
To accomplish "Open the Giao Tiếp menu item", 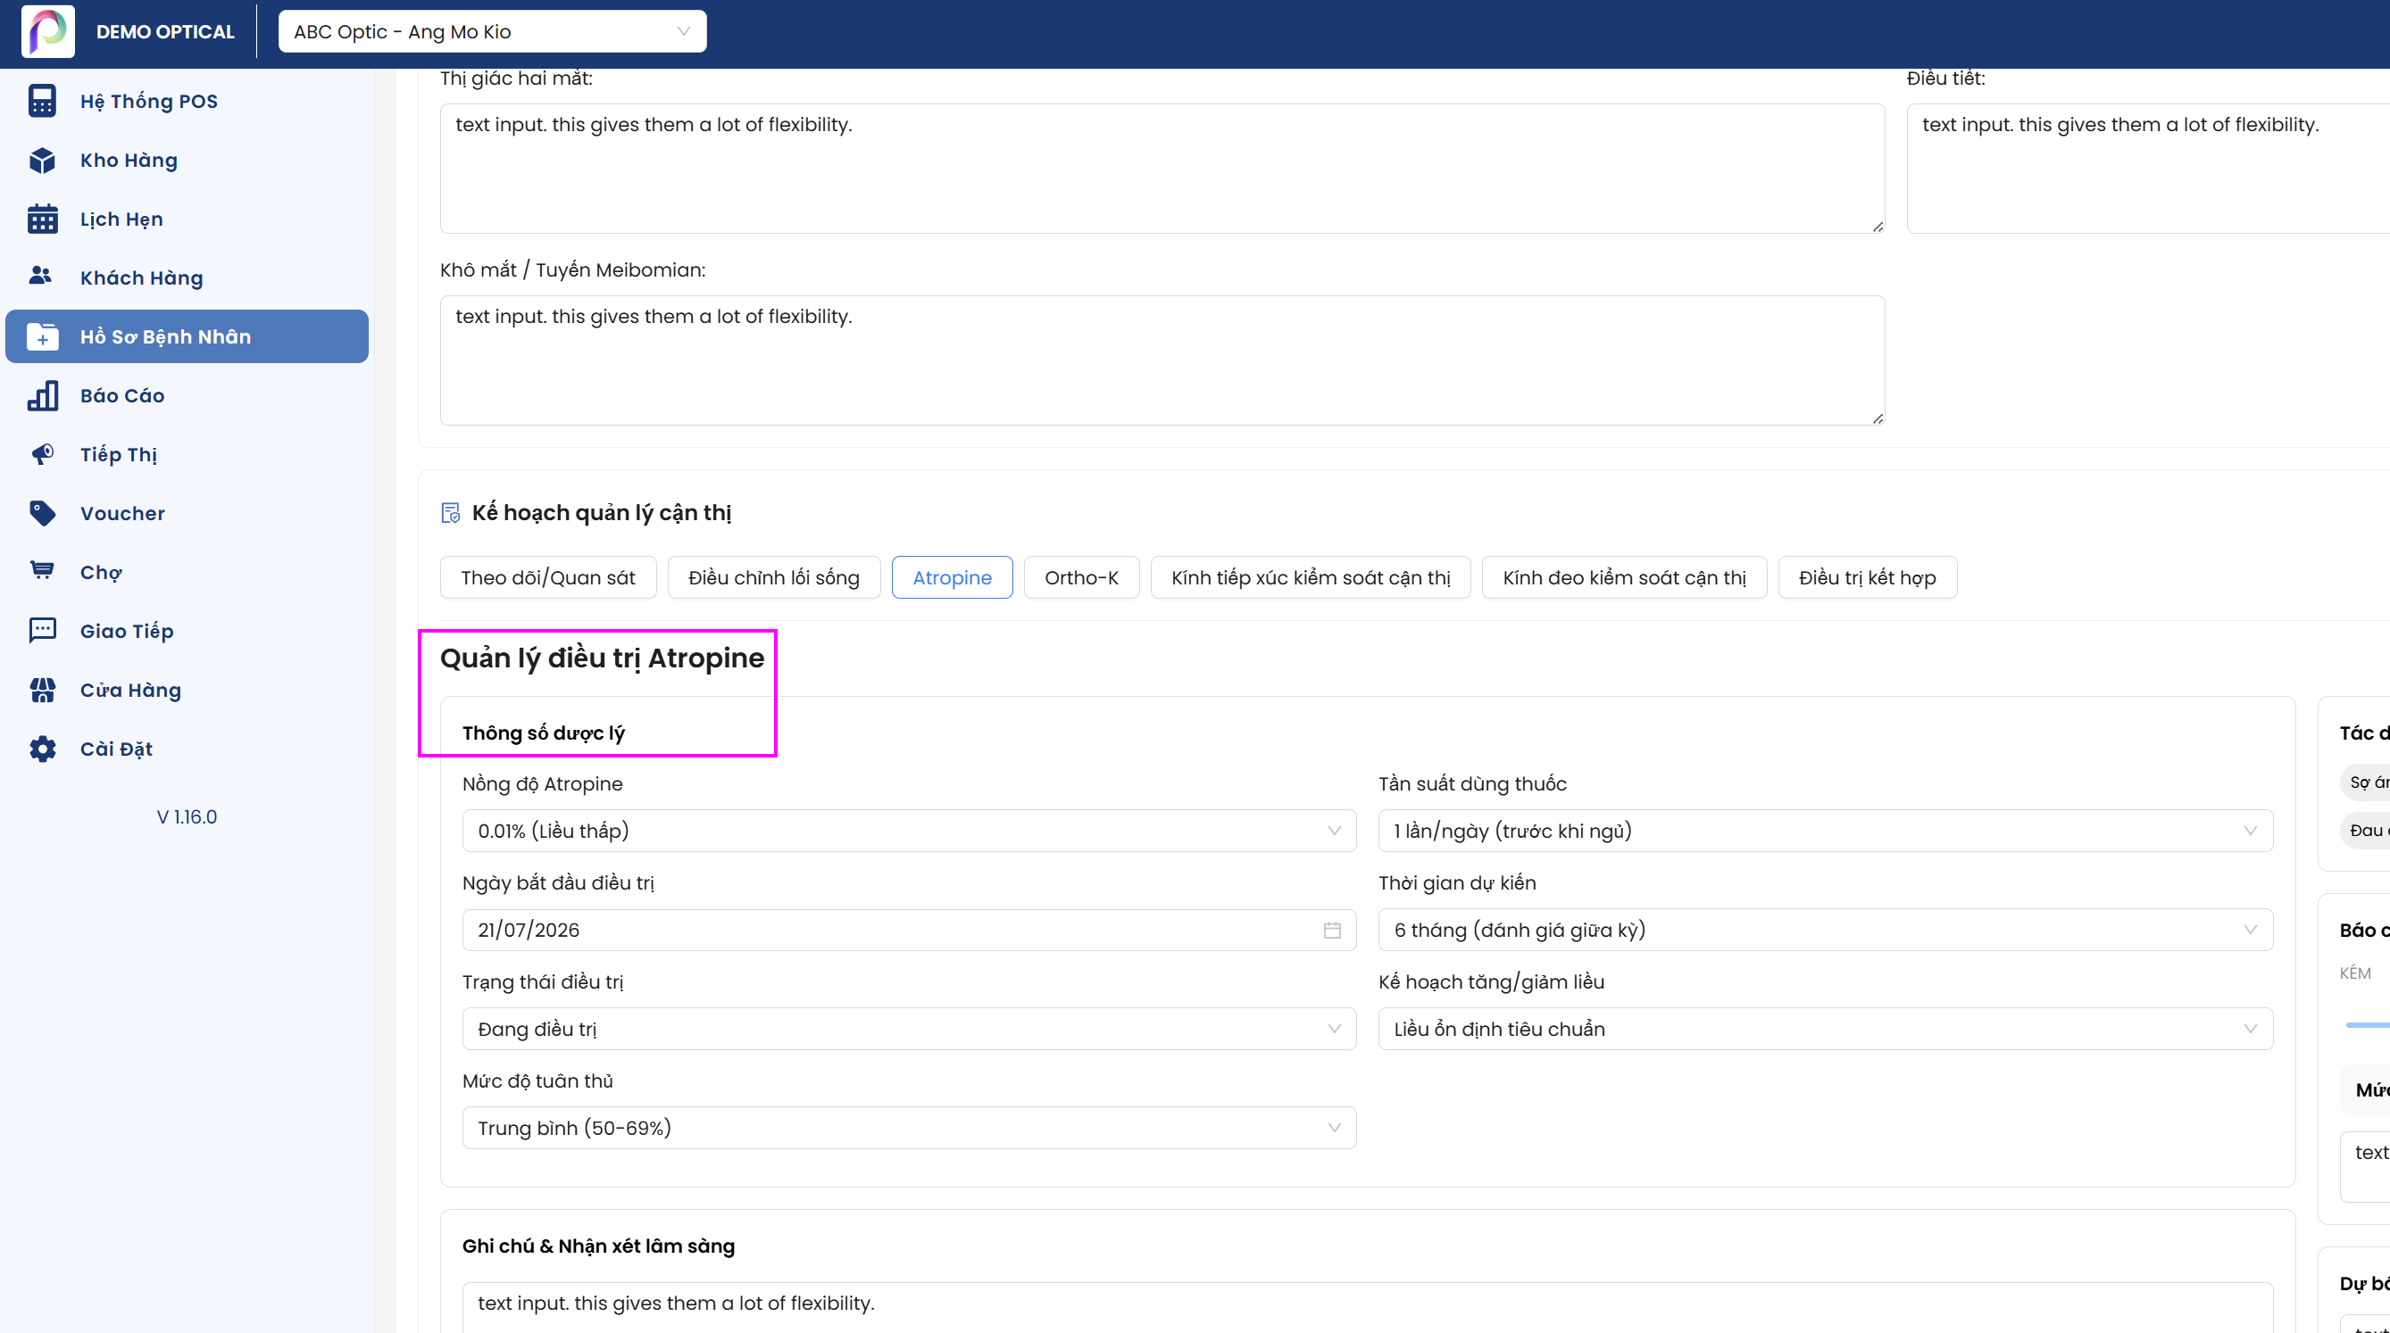I will pyautogui.click(x=187, y=632).
